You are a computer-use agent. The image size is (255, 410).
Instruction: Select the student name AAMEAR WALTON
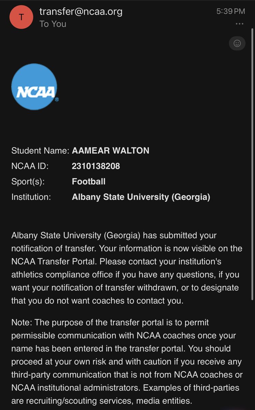[110, 151]
